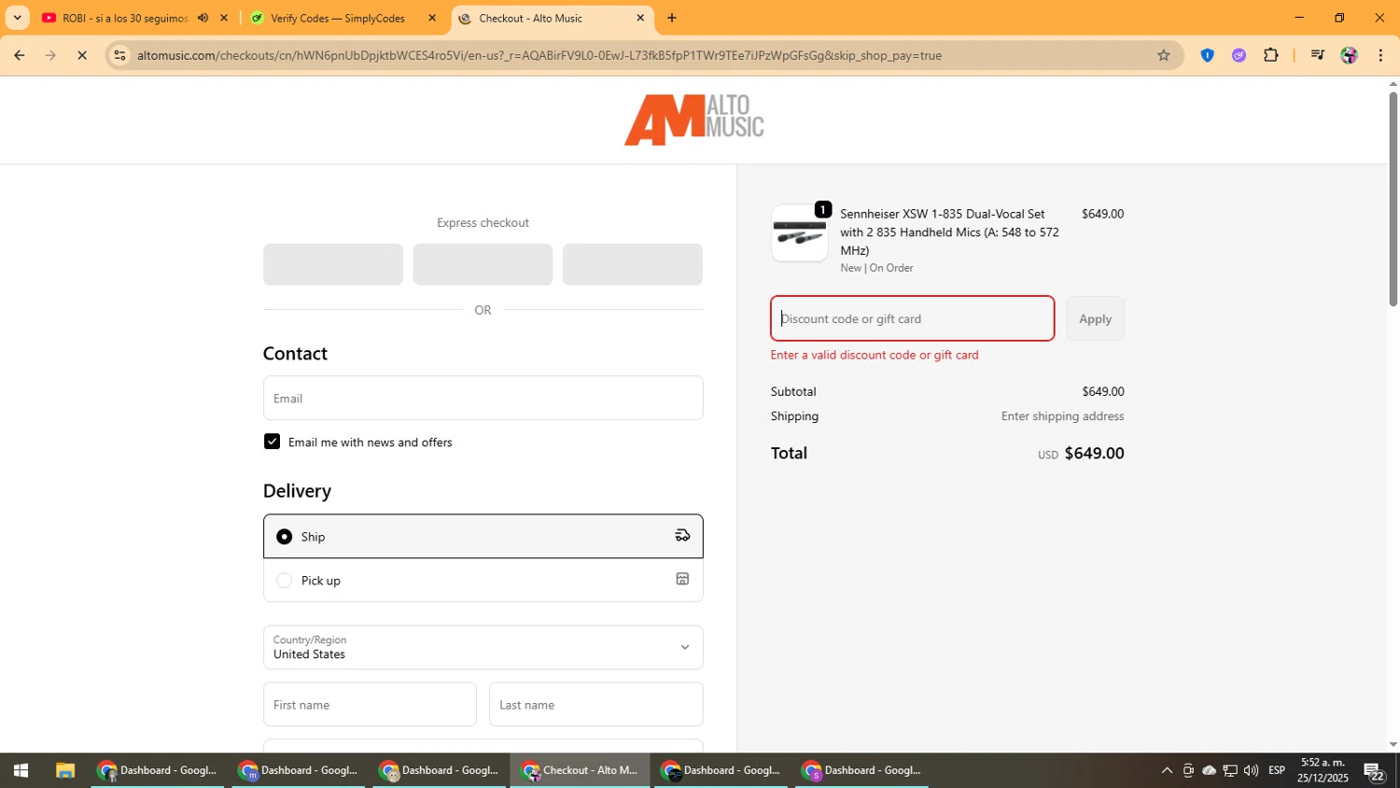
Task: Open the volume control in tray
Action: tap(1251, 770)
